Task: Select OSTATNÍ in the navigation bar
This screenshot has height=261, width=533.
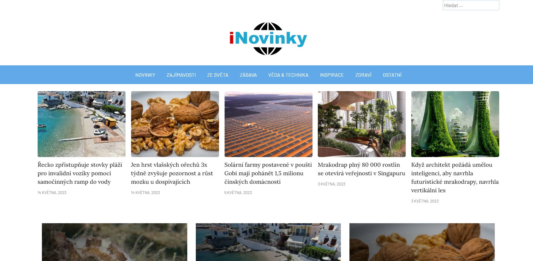Action: pyautogui.click(x=392, y=75)
